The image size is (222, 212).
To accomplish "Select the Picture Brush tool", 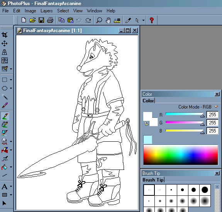I will pyautogui.click(x=5, y=124).
